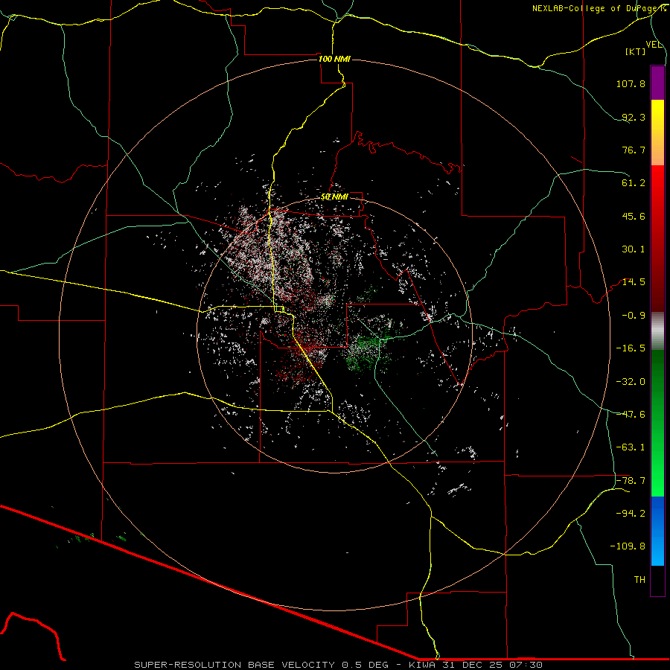
Task: Click the KIWA 31 DEC 25 07:30 timestamp
Action: tap(476, 665)
